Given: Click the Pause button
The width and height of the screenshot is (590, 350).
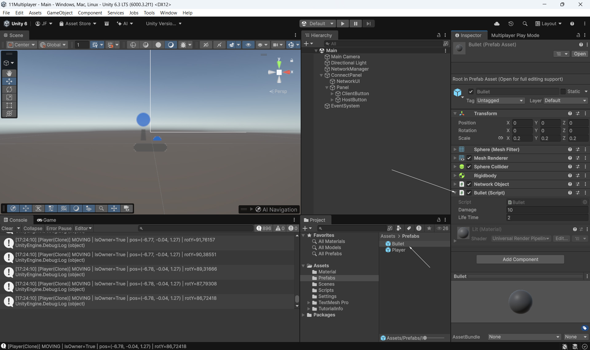Looking at the screenshot, I should click(355, 24).
